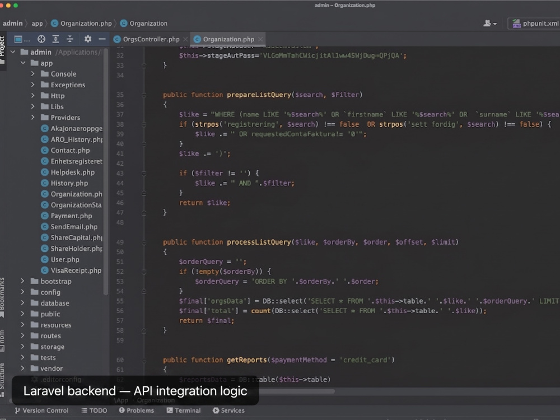
Task: Open the TODO tool window
Action: [x=94, y=410]
